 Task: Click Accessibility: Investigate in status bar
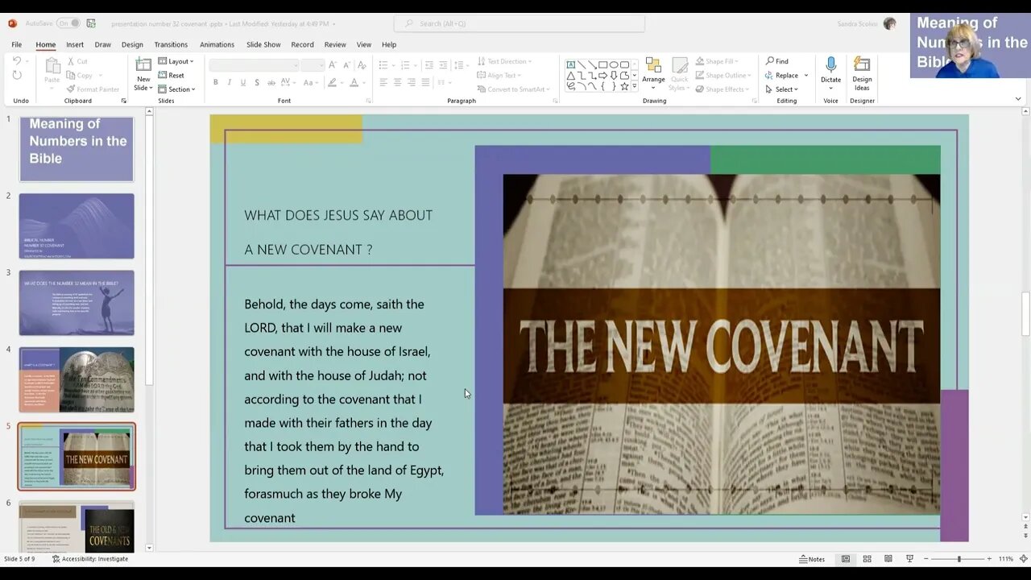tap(90, 559)
